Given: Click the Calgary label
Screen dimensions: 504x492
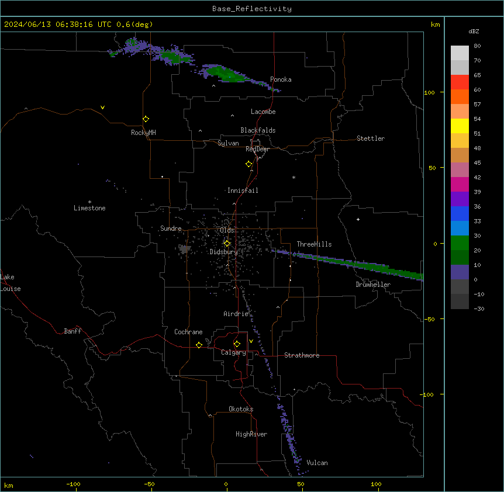Looking at the screenshot, I should (234, 352).
